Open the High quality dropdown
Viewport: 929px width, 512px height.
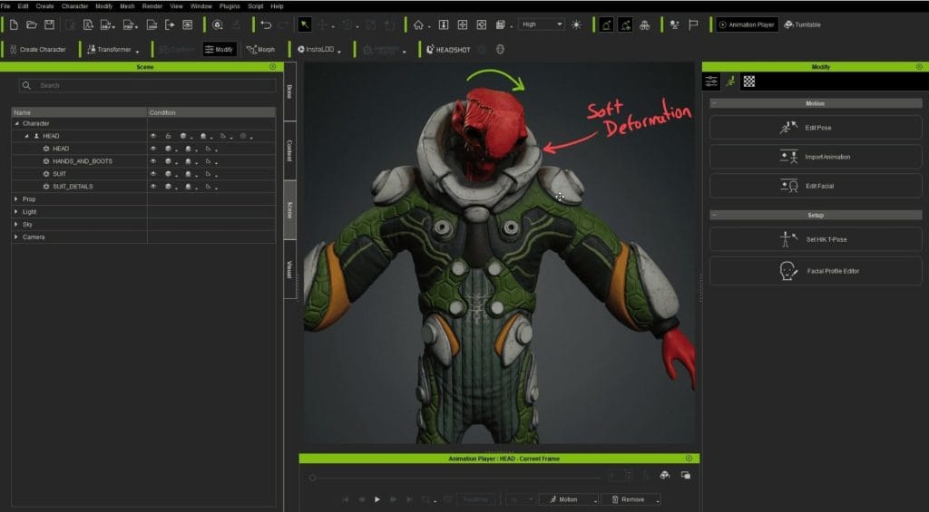pyautogui.click(x=541, y=24)
